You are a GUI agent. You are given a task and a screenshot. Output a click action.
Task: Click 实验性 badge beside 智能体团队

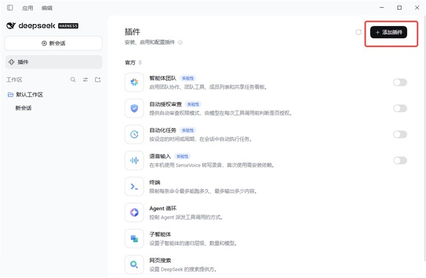(x=188, y=78)
